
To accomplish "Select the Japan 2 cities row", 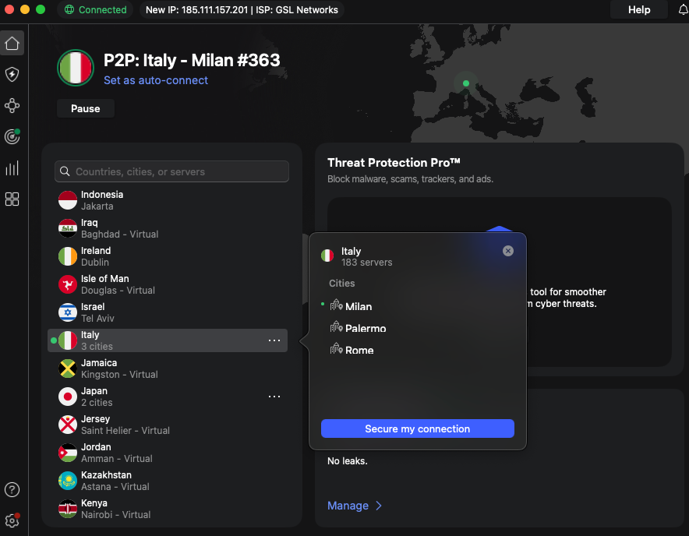I will pos(168,397).
